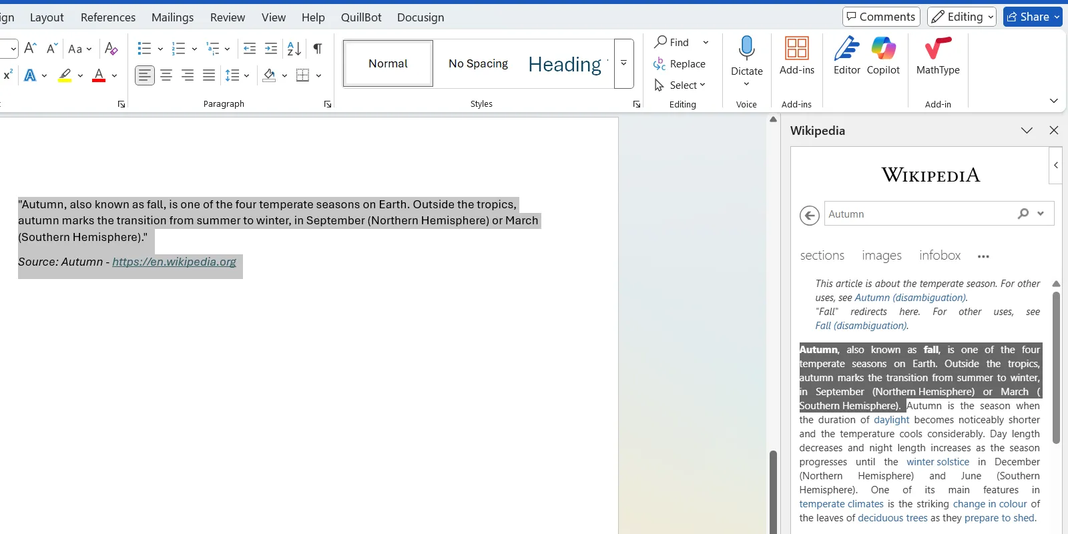Clear all formatting with the eraser icon

111,49
